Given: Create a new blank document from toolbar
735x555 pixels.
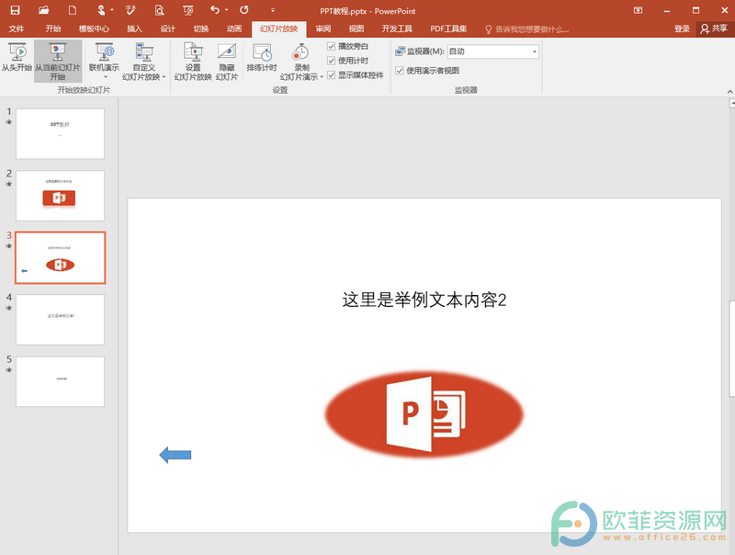Looking at the screenshot, I should [73, 10].
